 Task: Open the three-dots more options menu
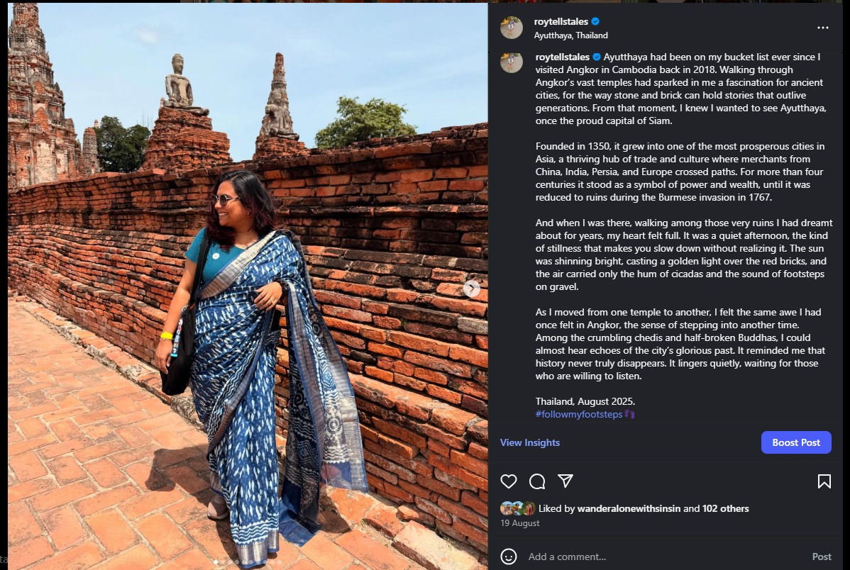823,28
